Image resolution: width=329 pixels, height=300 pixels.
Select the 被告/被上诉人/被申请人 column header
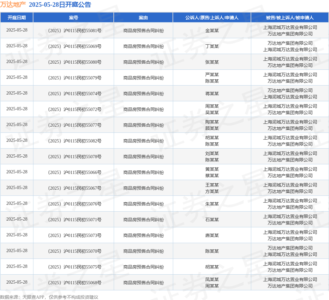point(290,18)
